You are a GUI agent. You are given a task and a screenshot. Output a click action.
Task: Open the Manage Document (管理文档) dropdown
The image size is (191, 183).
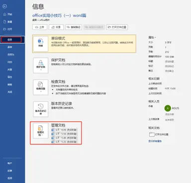coord(41,131)
